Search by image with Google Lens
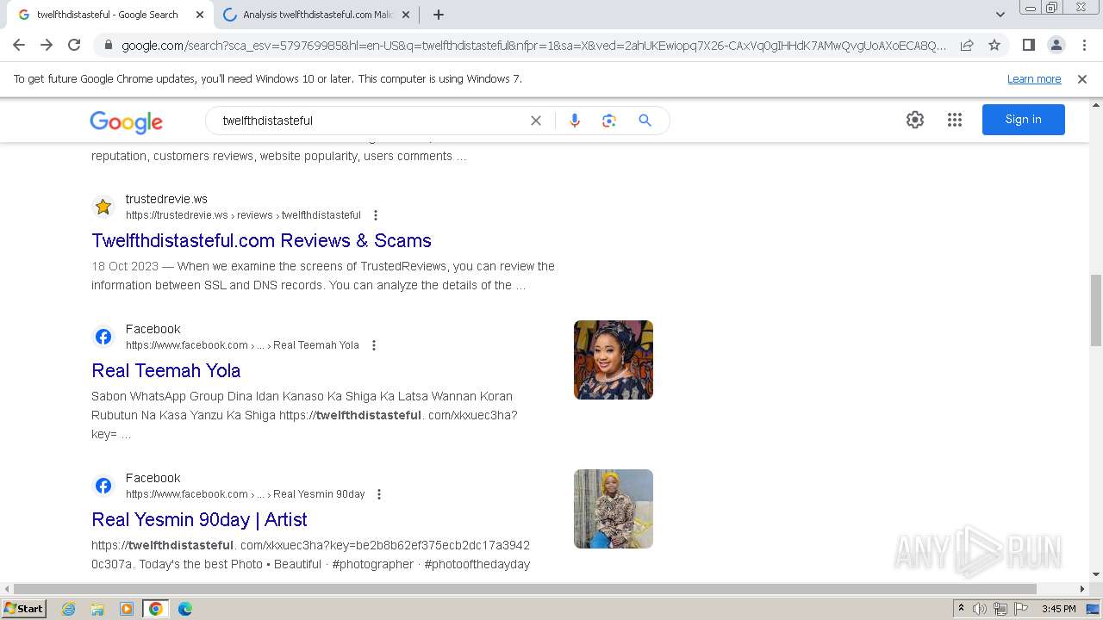 pos(609,121)
